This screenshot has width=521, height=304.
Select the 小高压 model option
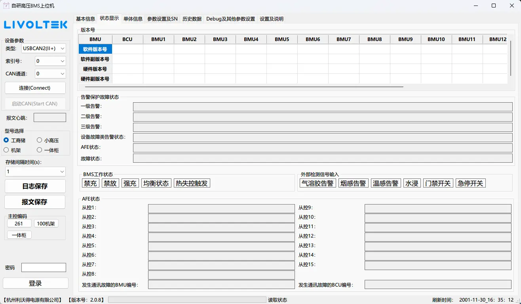48,140
